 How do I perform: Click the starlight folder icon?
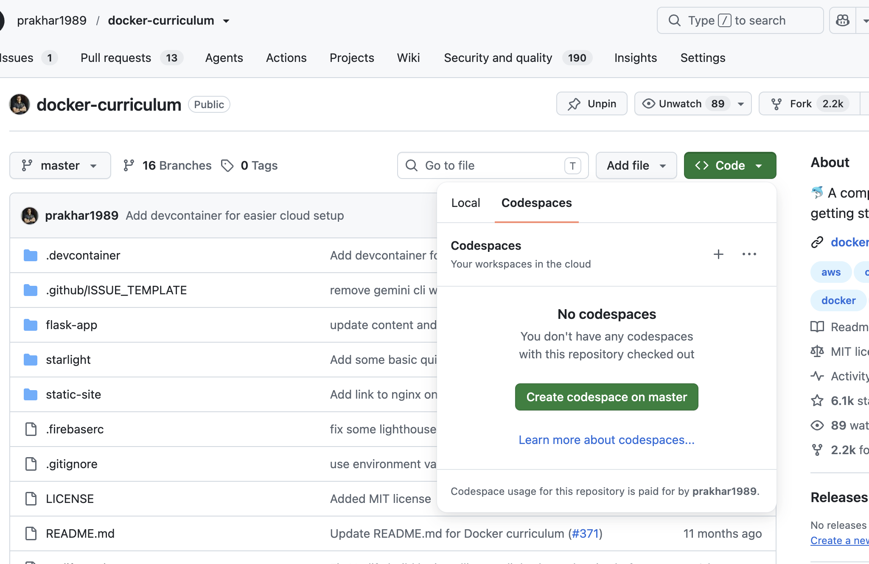click(x=31, y=360)
